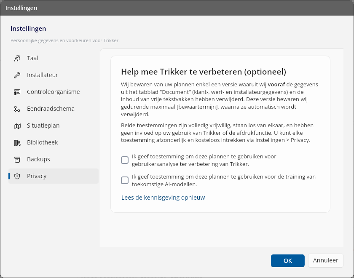Click the Eendraadschema branch icon
Image resolution: width=354 pixels, height=278 pixels.
pos(17,109)
